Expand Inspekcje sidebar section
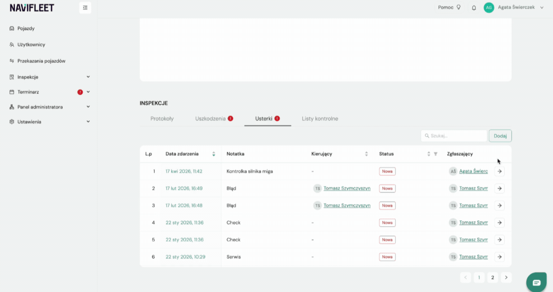The height and width of the screenshot is (292, 553). pos(50,77)
